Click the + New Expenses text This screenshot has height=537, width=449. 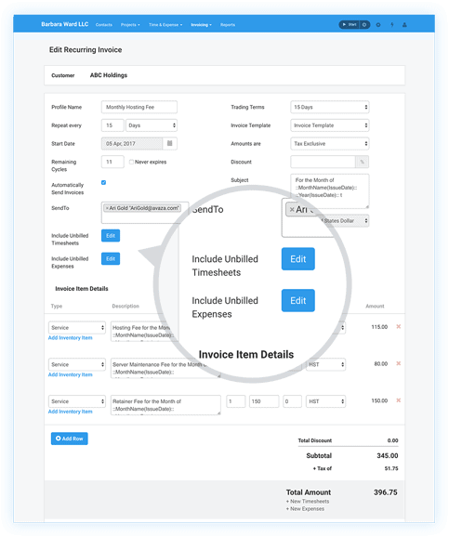(x=306, y=509)
